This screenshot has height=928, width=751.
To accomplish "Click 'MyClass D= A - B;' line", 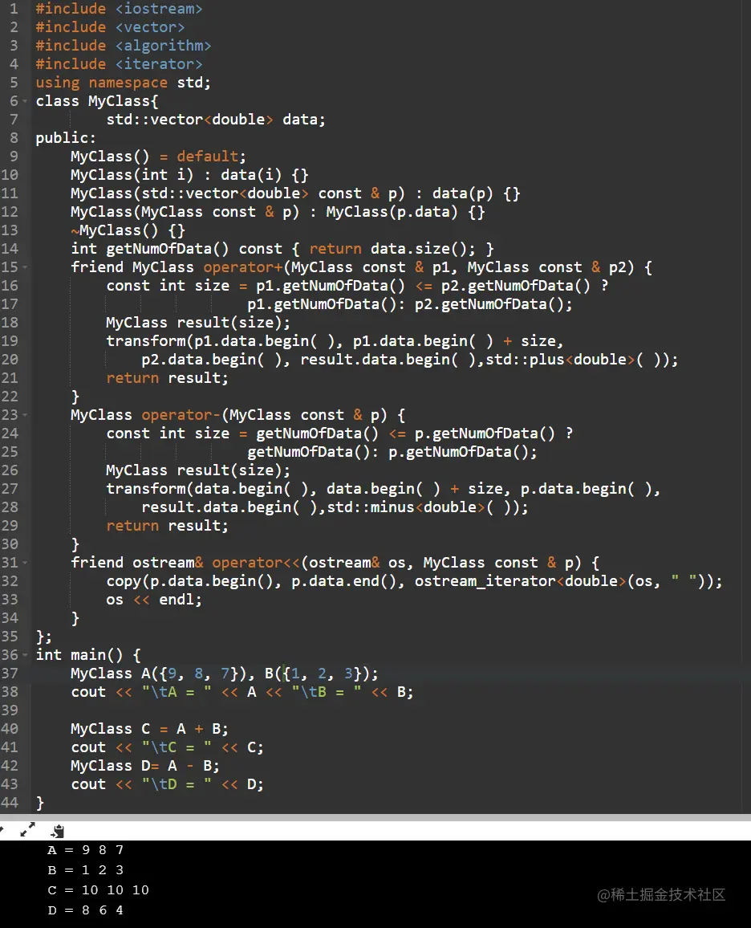I will coord(145,766).
